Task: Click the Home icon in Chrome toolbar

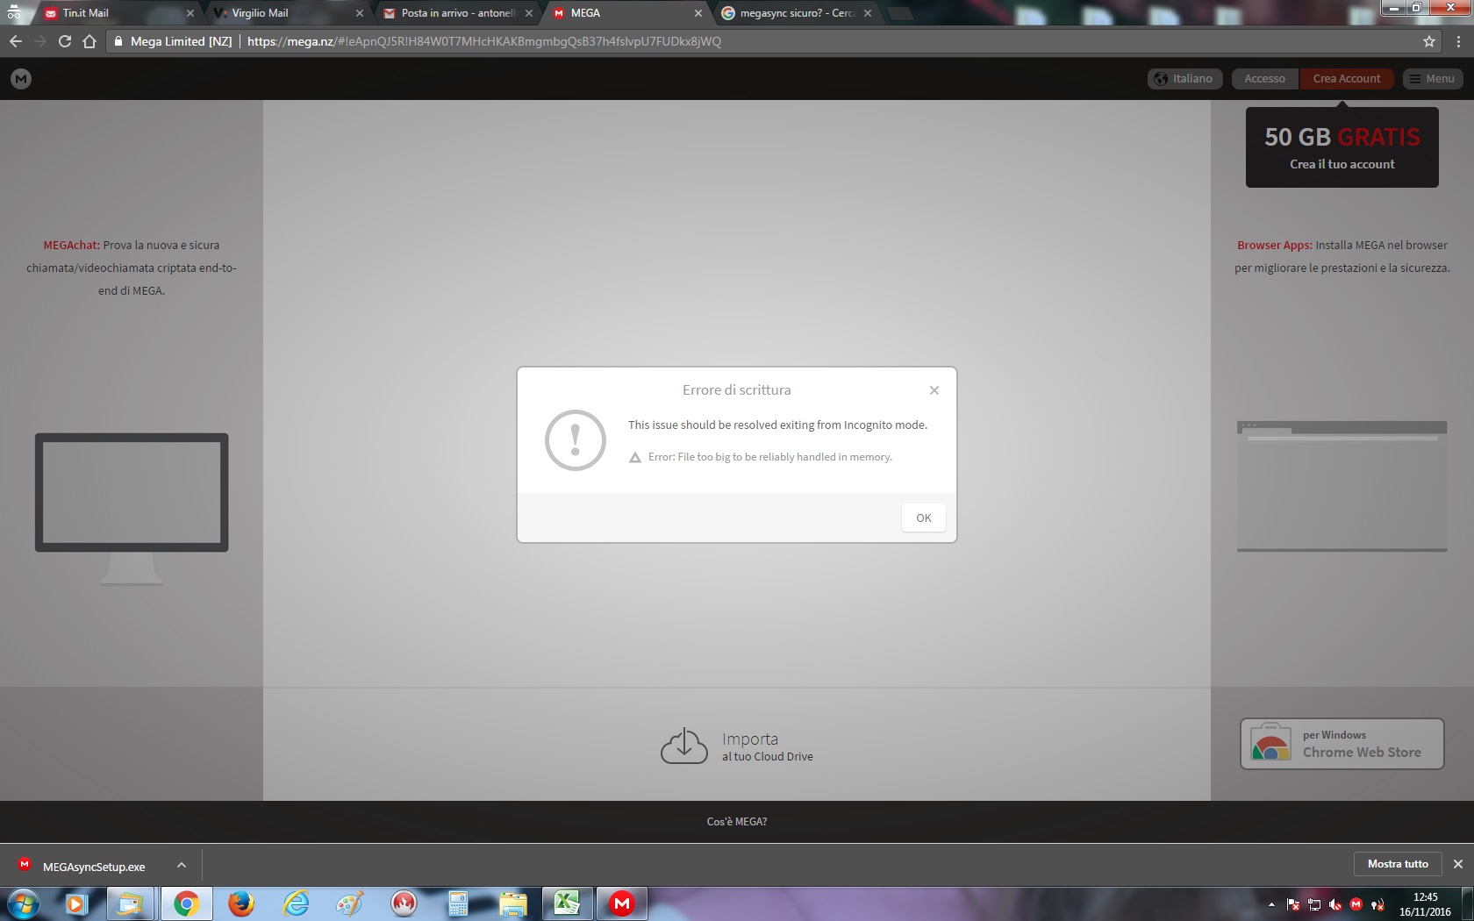Action: click(89, 41)
